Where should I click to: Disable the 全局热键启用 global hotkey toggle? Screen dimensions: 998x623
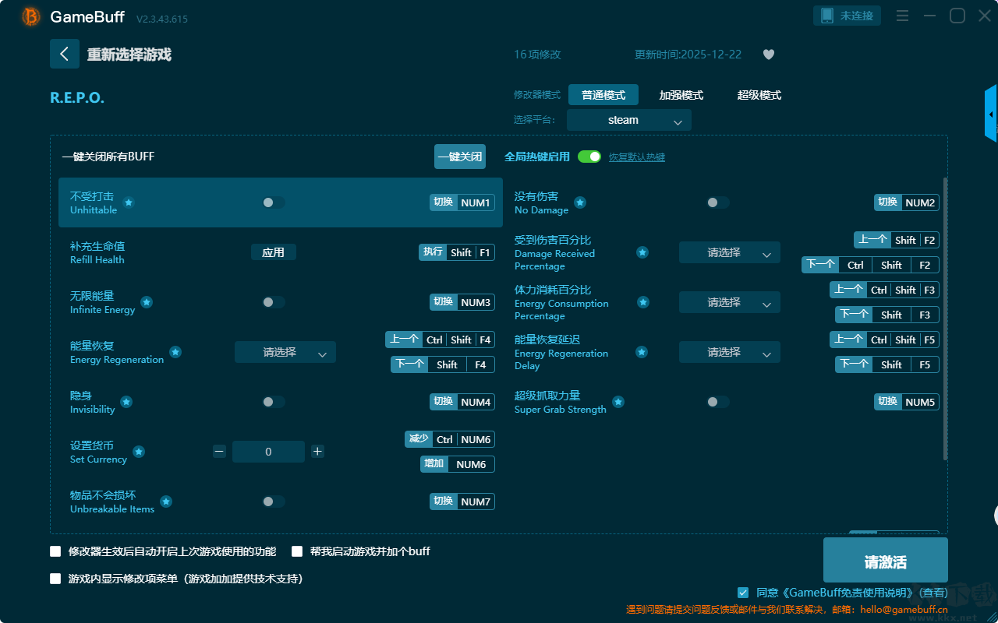click(x=589, y=157)
